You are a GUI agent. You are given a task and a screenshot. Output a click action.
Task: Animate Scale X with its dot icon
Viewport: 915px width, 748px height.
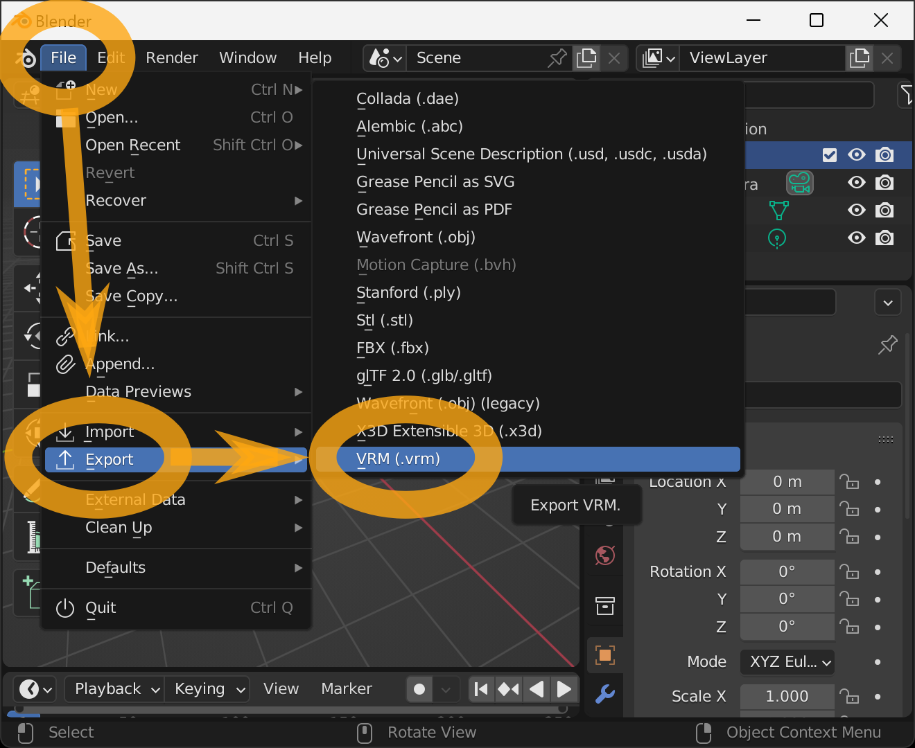(878, 697)
